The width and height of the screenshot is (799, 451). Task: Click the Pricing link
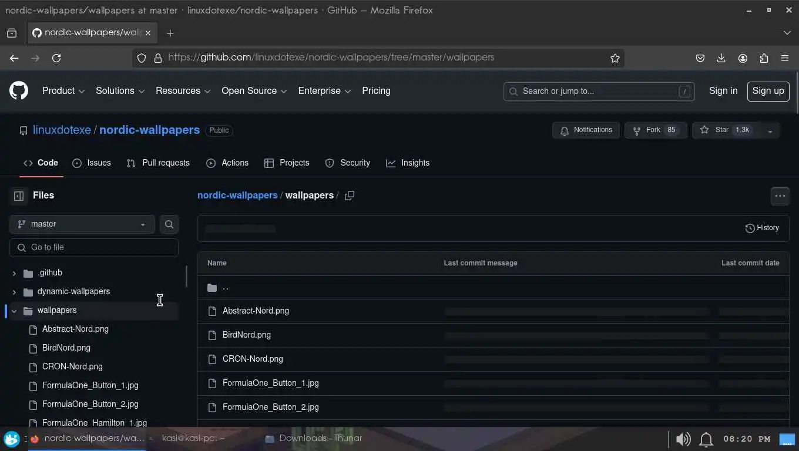376,91
